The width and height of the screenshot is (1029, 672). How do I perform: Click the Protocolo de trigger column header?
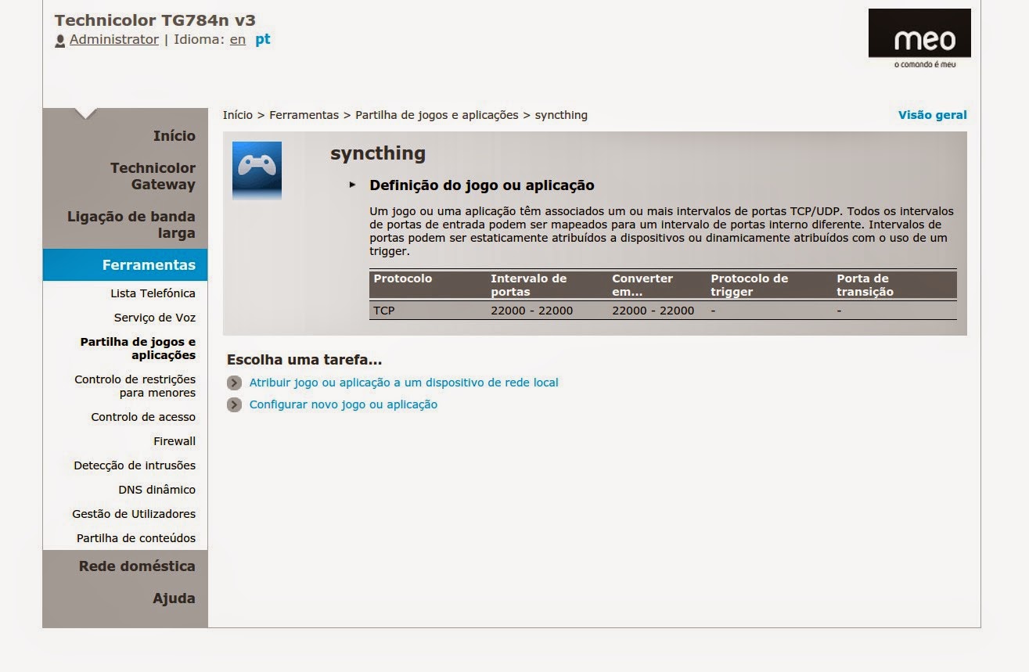[749, 285]
